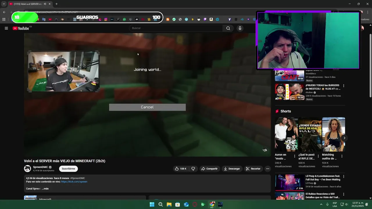372x209 pixels.
Task: Go to YouTube home via logo
Action: click(x=21, y=28)
